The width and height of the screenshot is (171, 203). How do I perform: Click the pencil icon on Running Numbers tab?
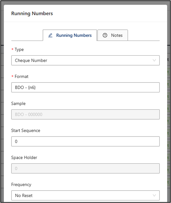tap(50, 35)
